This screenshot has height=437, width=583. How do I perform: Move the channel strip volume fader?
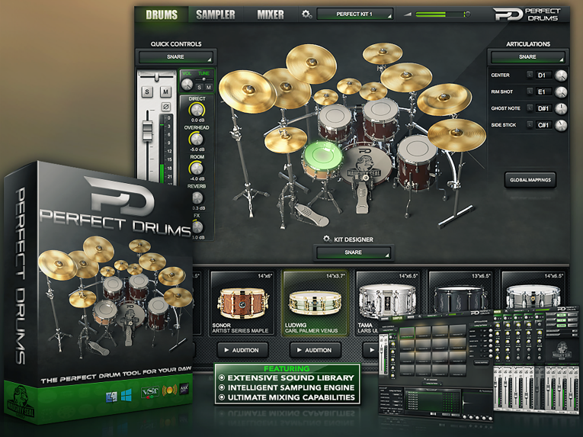click(x=148, y=131)
